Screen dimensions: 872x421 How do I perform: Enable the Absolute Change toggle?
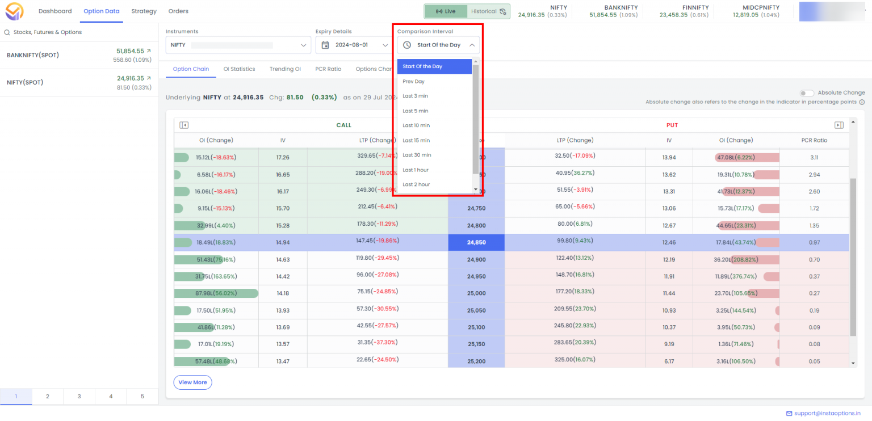(807, 92)
